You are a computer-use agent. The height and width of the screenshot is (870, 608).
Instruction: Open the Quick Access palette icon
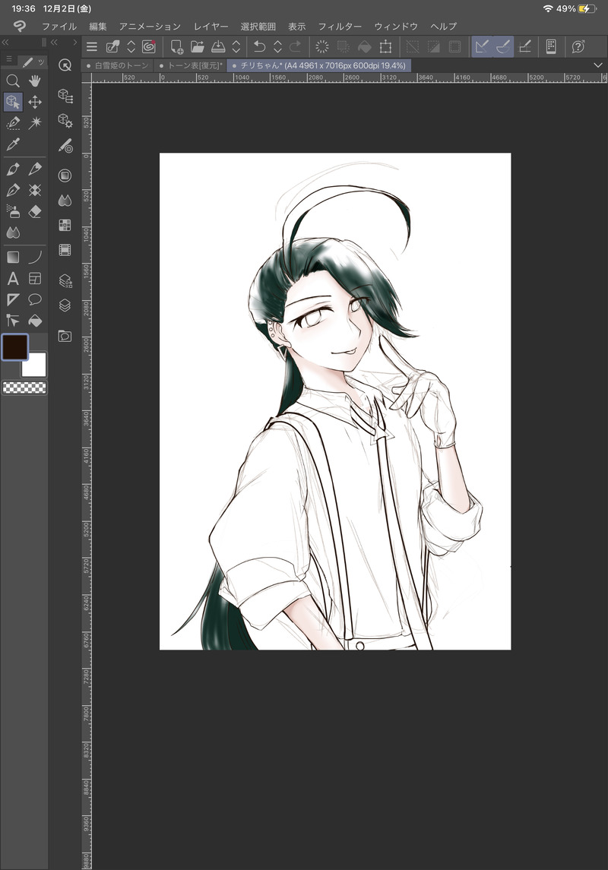[65, 65]
